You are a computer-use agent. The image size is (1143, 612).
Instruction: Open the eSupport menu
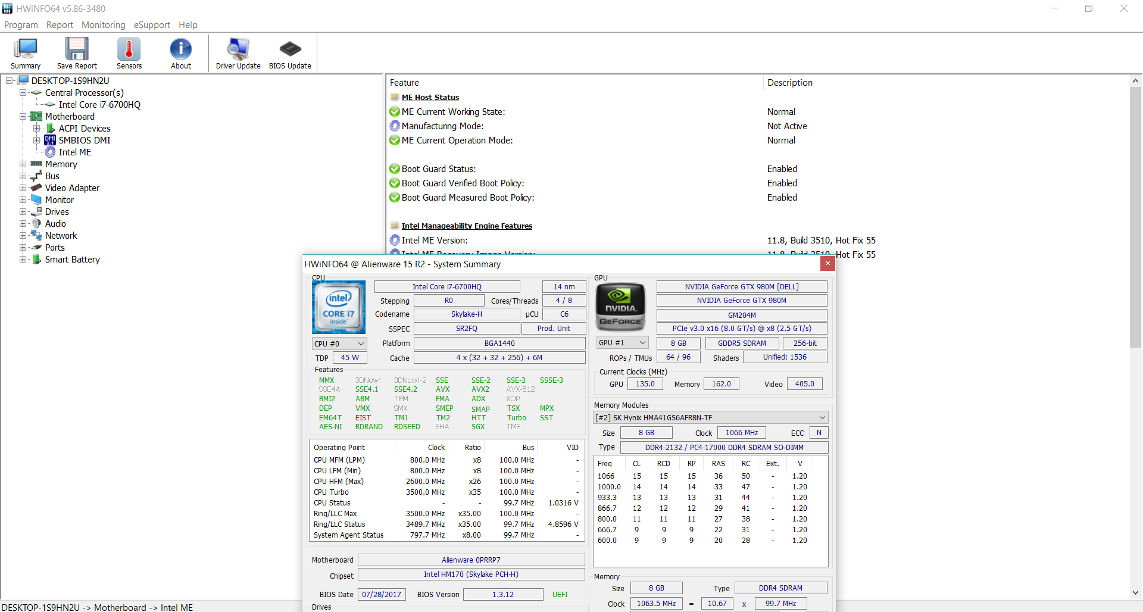(x=152, y=25)
